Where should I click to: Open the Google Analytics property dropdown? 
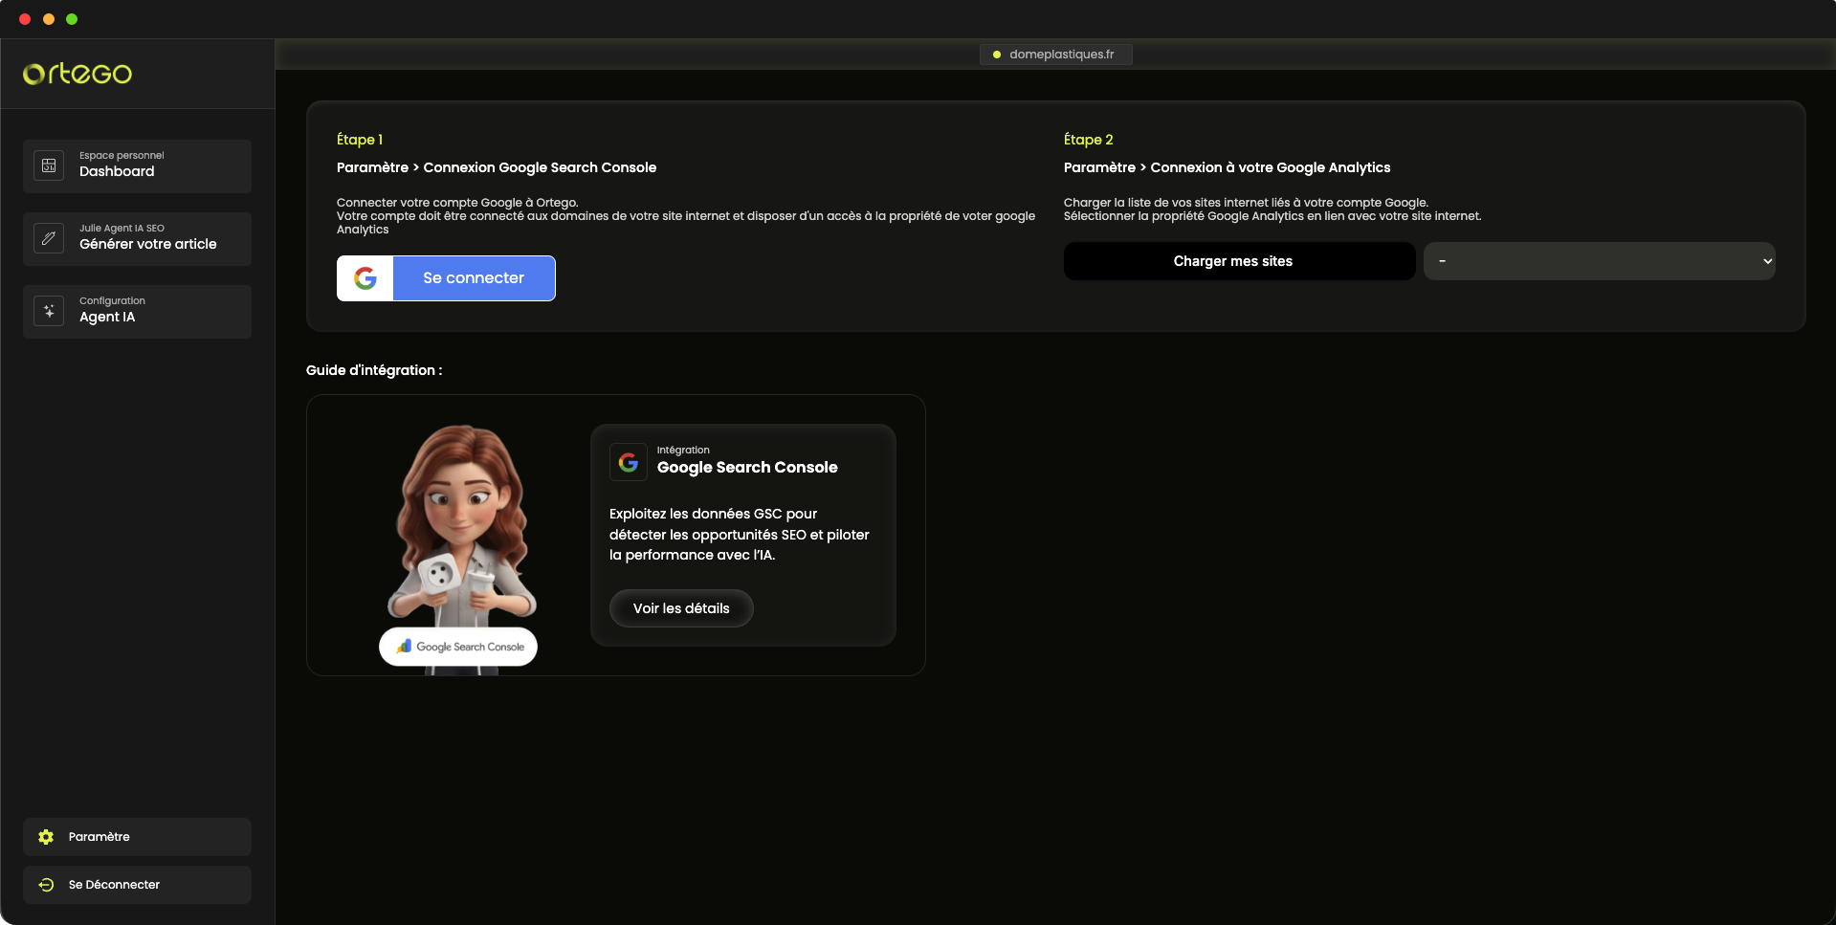pos(1599,261)
